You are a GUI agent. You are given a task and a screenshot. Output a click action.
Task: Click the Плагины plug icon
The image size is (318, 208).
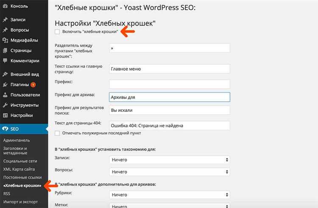click(x=5, y=85)
